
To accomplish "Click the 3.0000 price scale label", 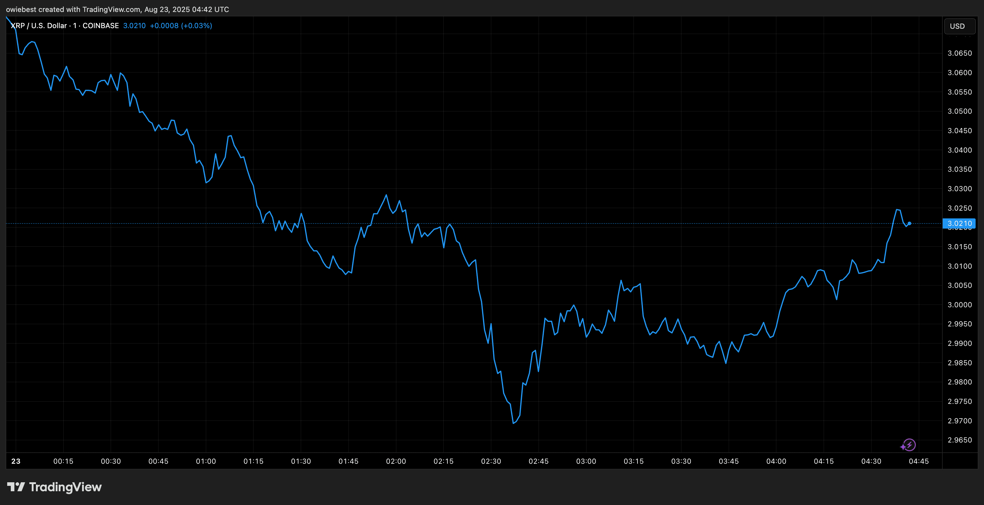I will point(959,305).
